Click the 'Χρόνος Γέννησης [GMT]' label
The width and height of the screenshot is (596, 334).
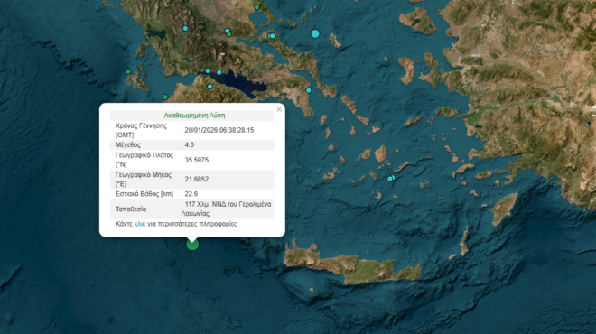[x=141, y=130]
